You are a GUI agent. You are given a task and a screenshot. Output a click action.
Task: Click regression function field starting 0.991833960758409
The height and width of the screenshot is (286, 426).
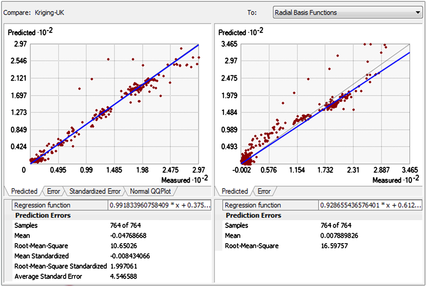(x=160, y=205)
